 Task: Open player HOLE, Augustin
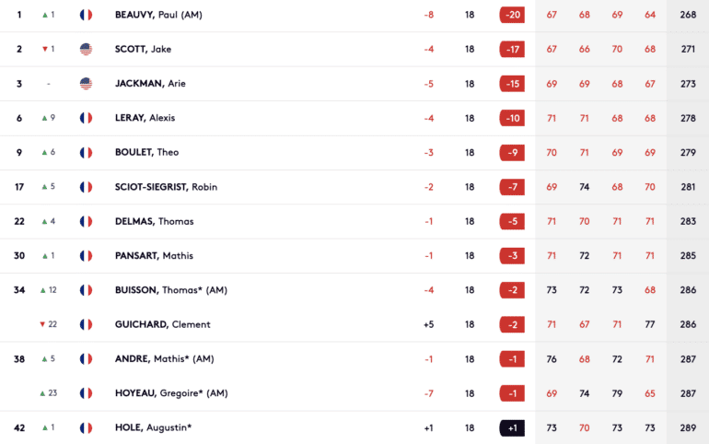click(x=153, y=427)
